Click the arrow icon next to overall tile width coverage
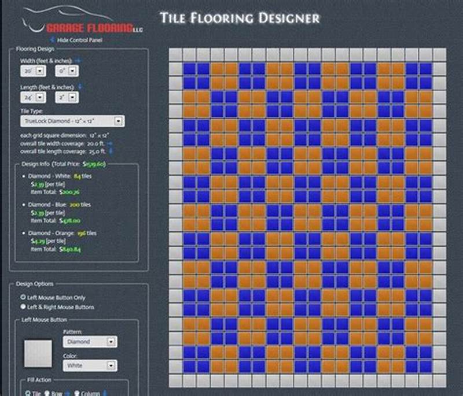 pos(109,145)
